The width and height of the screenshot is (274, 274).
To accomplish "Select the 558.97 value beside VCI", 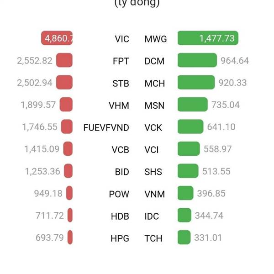I will point(218,149).
